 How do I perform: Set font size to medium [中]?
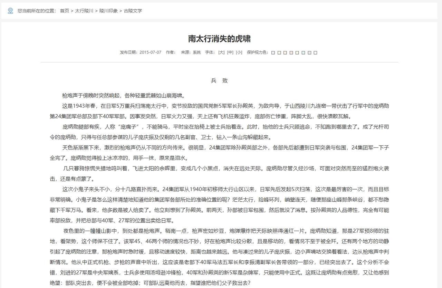(x=230, y=52)
